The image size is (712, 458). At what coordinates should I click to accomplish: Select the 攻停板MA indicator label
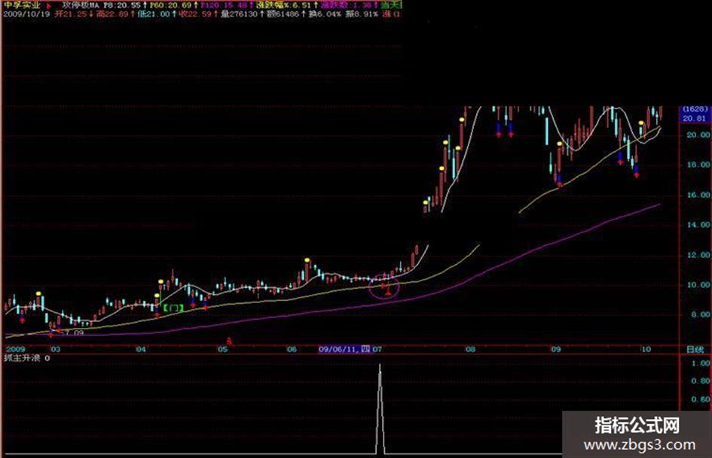[81, 5]
